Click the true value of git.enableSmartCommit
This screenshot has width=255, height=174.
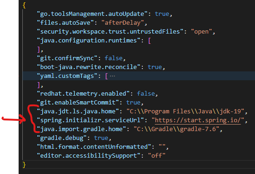click(x=134, y=103)
